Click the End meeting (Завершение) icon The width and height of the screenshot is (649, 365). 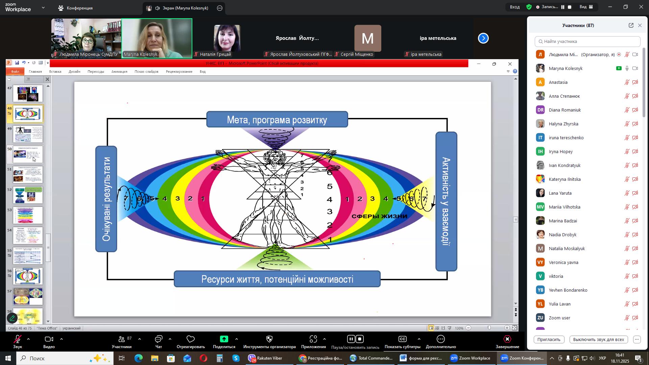click(507, 339)
